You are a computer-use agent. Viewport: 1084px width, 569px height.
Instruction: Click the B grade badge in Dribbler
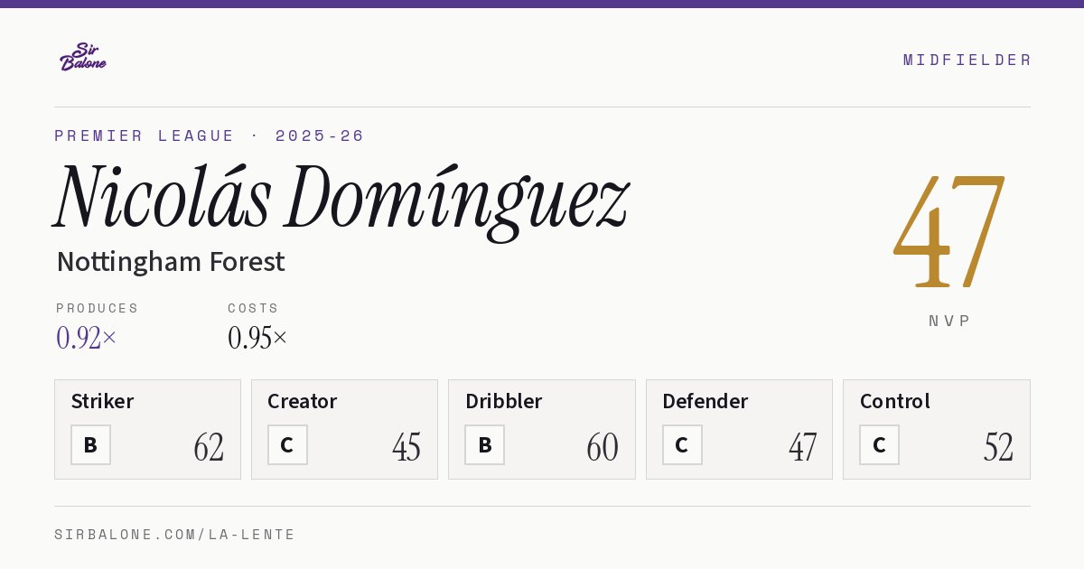pyautogui.click(x=484, y=444)
